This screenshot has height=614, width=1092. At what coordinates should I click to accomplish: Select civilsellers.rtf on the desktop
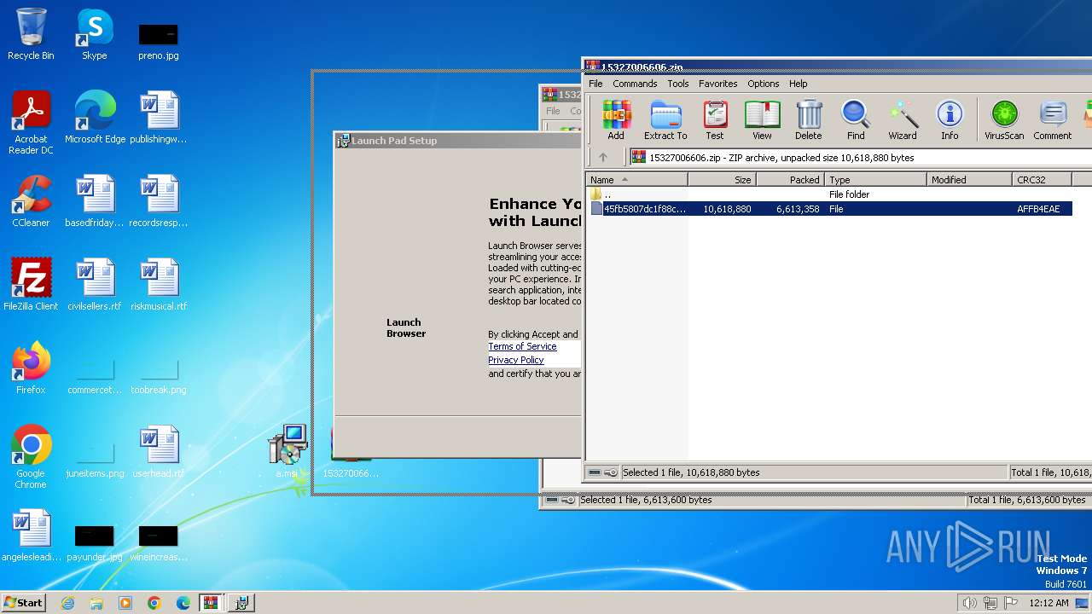pos(95,285)
